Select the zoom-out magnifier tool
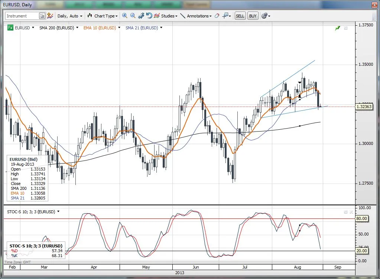 point(133,16)
